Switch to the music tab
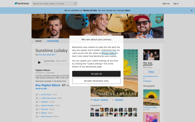Image resolution: width=195 pixels, height=122 pixels. 39,41
